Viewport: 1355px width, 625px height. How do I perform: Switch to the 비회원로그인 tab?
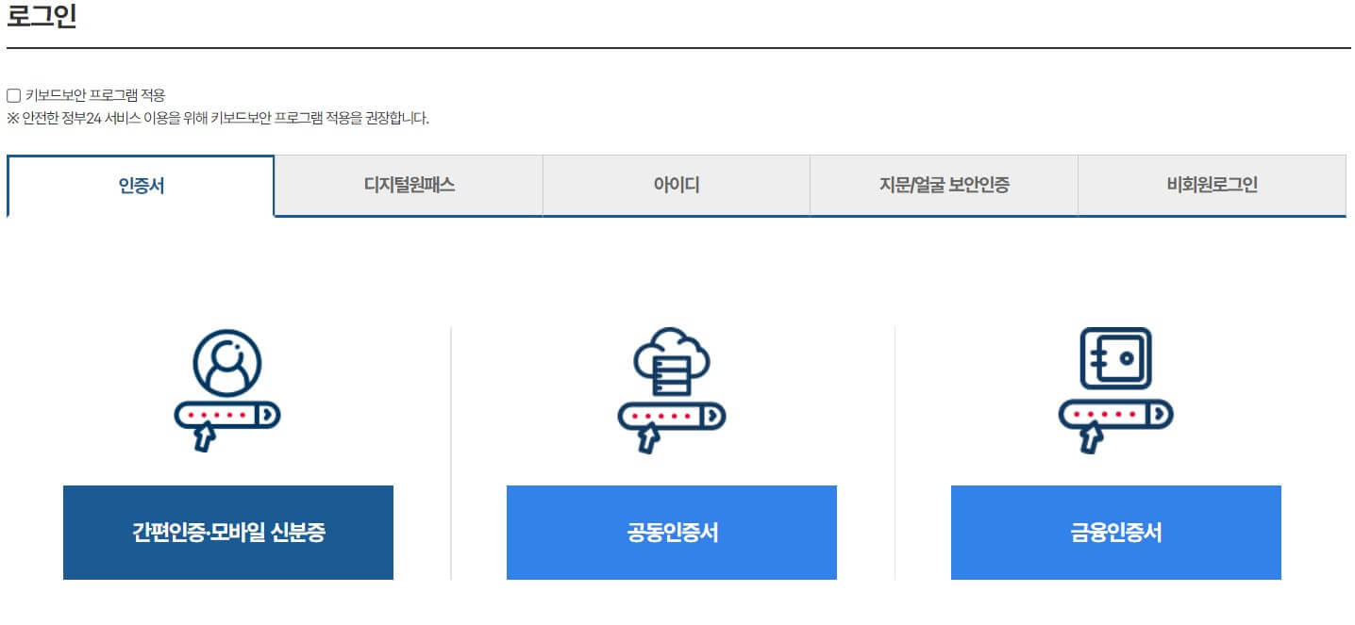[1211, 186]
